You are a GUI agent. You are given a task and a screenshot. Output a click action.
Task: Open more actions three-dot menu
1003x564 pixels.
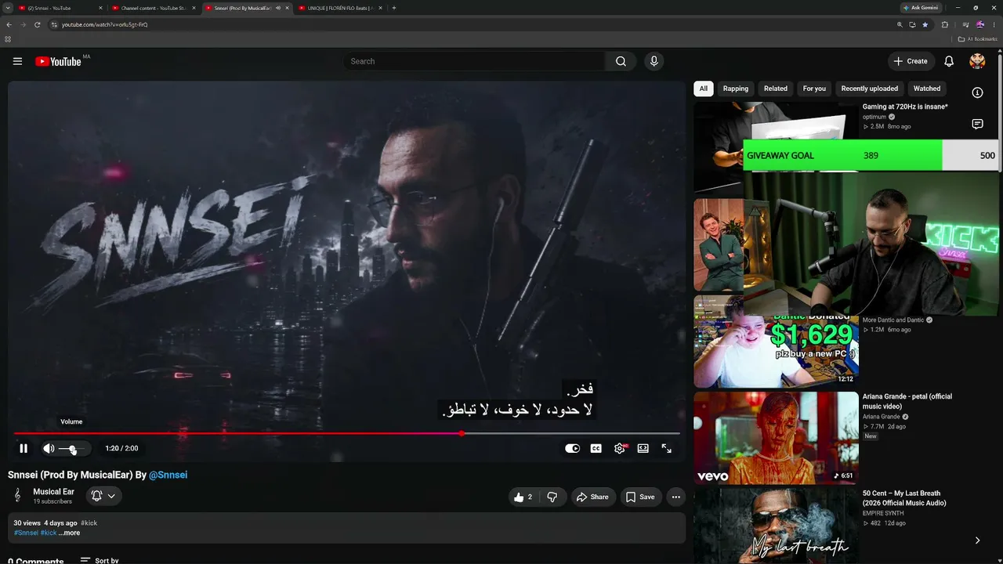pyautogui.click(x=676, y=497)
